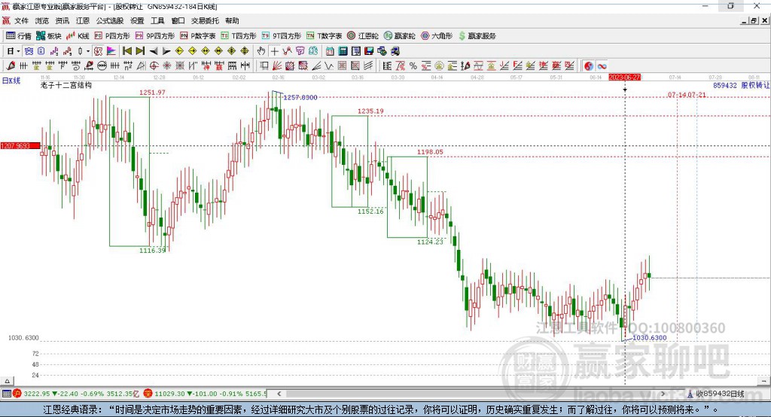Select the Gann fan lines tool
The height and width of the screenshot is (417, 771).
tap(277, 66)
